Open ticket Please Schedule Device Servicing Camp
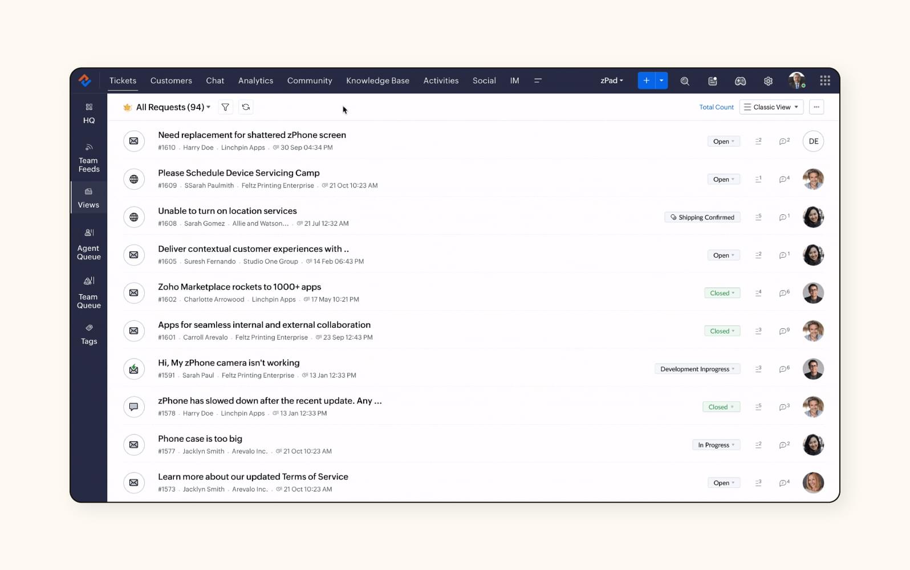This screenshot has height=570, width=910. point(239,173)
